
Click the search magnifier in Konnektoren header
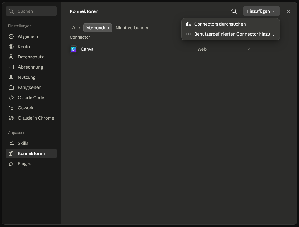coord(234,11)
